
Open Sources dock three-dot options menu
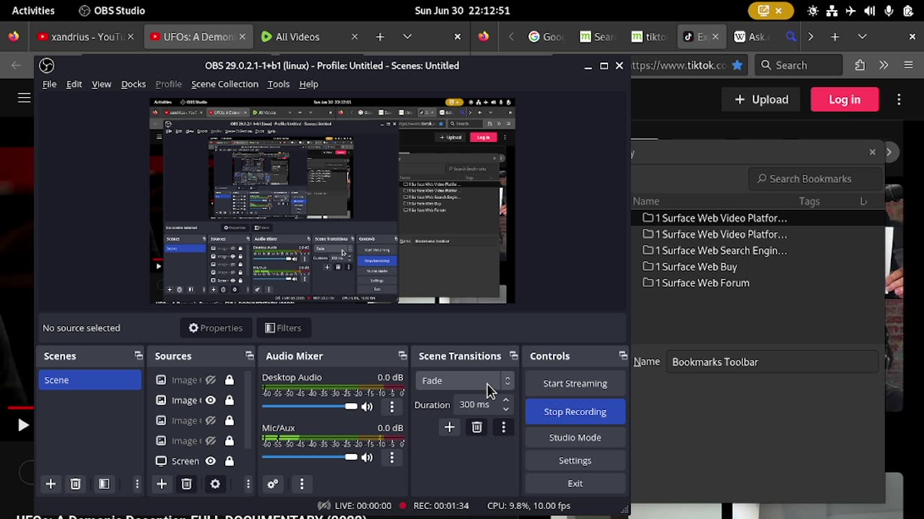click(x=248, y=484)
